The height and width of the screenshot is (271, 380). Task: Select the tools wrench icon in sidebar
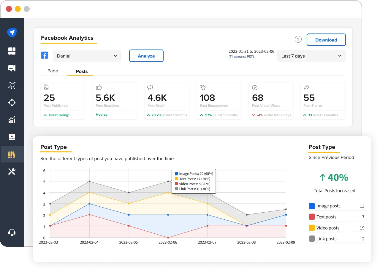point(12,171)
